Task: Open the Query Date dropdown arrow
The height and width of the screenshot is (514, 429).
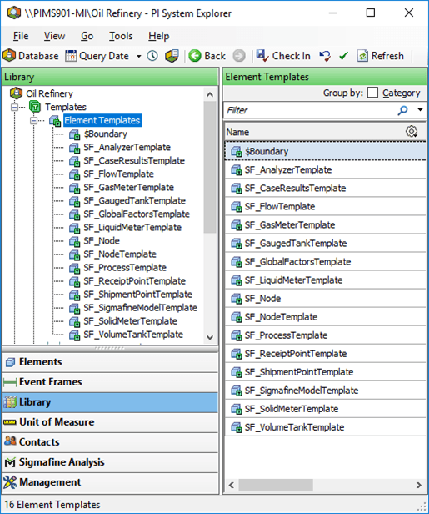Action: 139,56
